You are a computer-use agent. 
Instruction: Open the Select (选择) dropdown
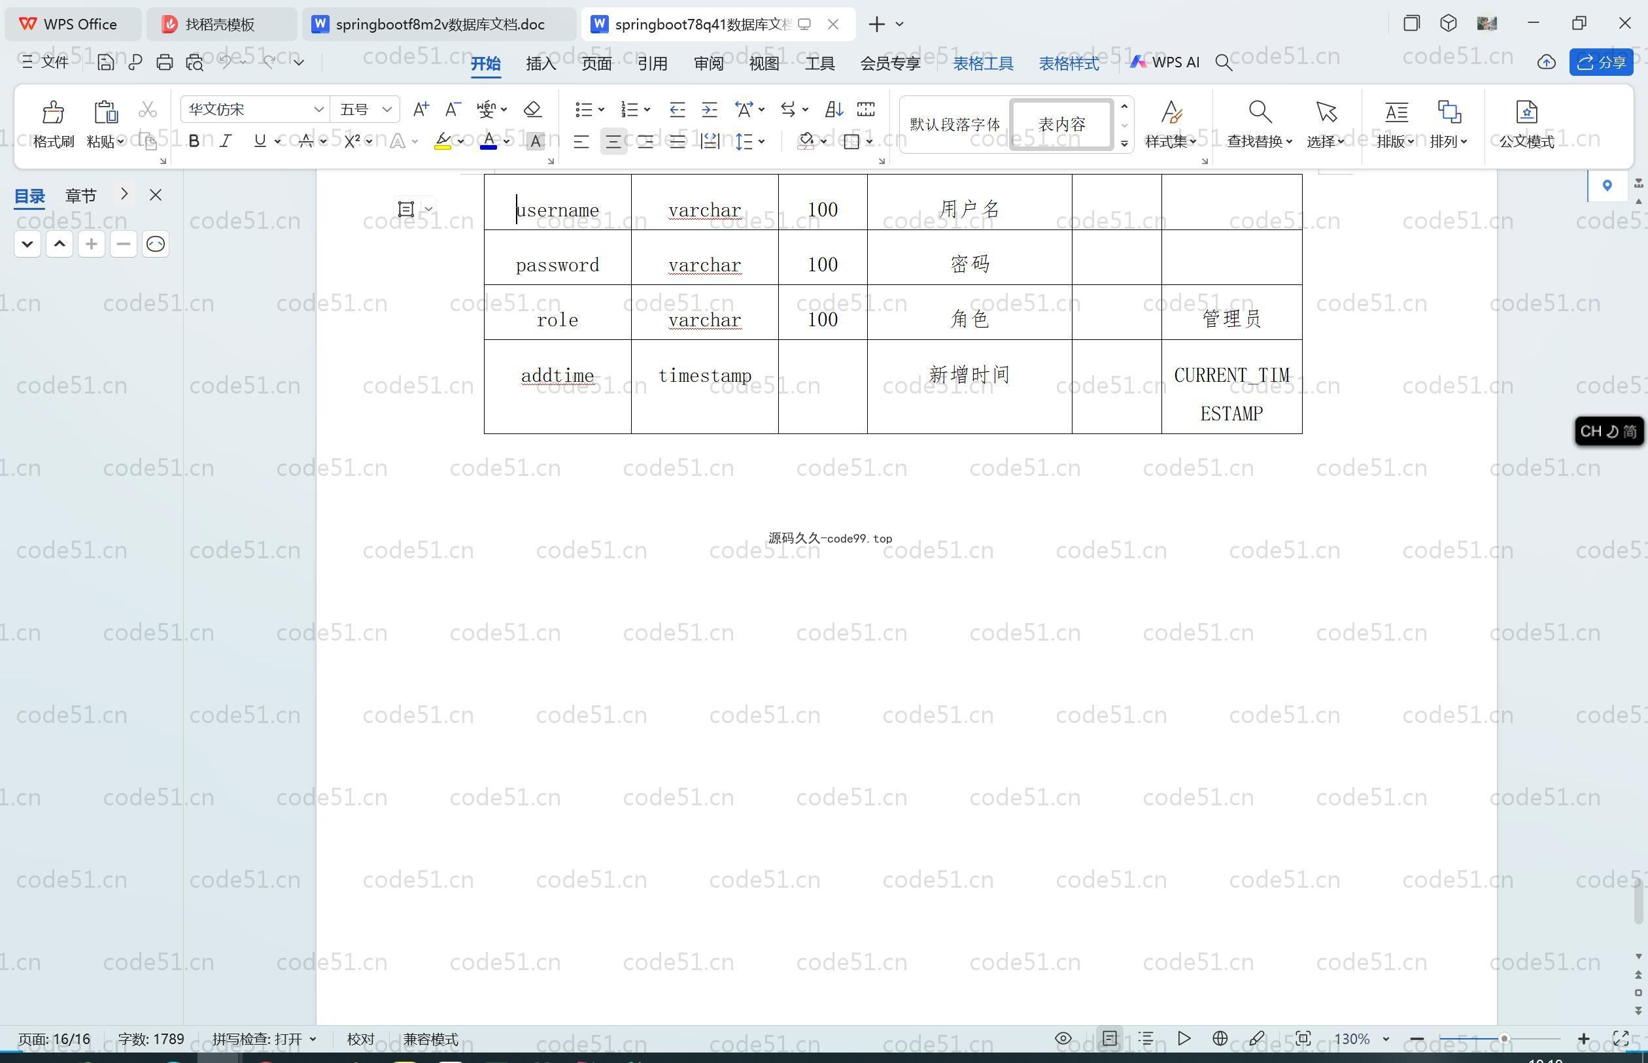click(x=1326, y=141)
